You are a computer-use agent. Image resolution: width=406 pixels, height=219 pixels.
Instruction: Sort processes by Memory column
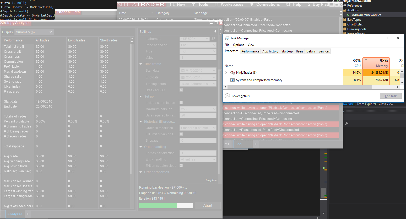(x=376, y=63)
